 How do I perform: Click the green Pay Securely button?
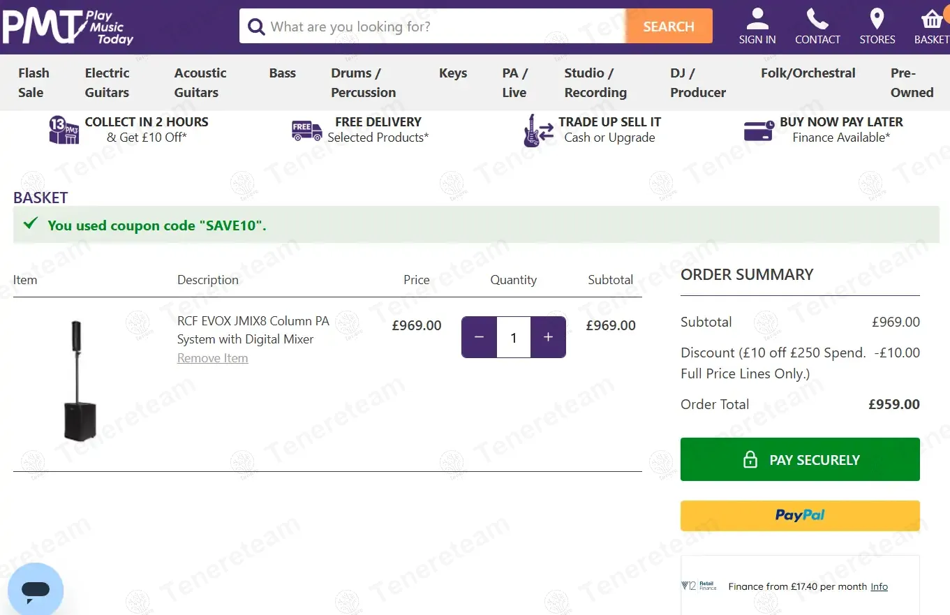pyautogui.click(x=800, y=459)
